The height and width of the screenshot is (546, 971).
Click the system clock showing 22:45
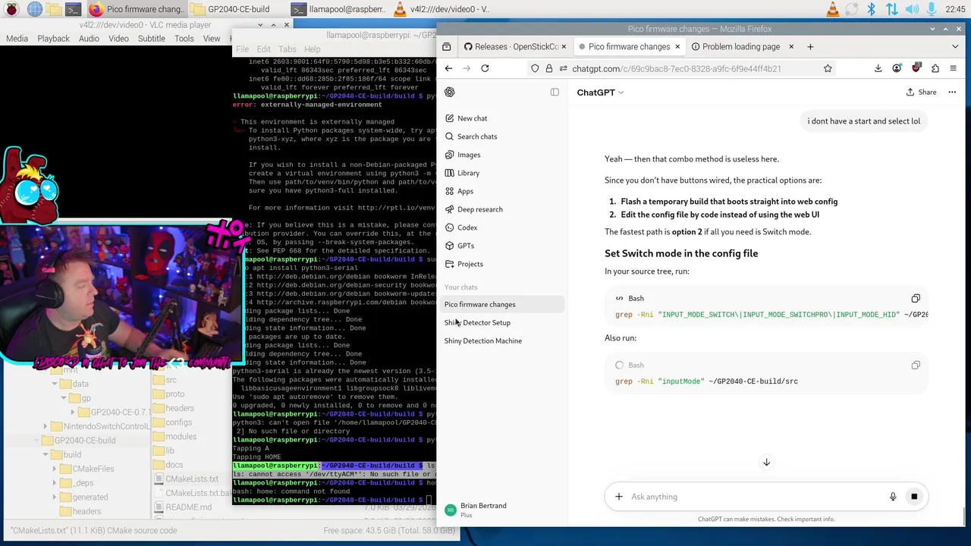955,9
